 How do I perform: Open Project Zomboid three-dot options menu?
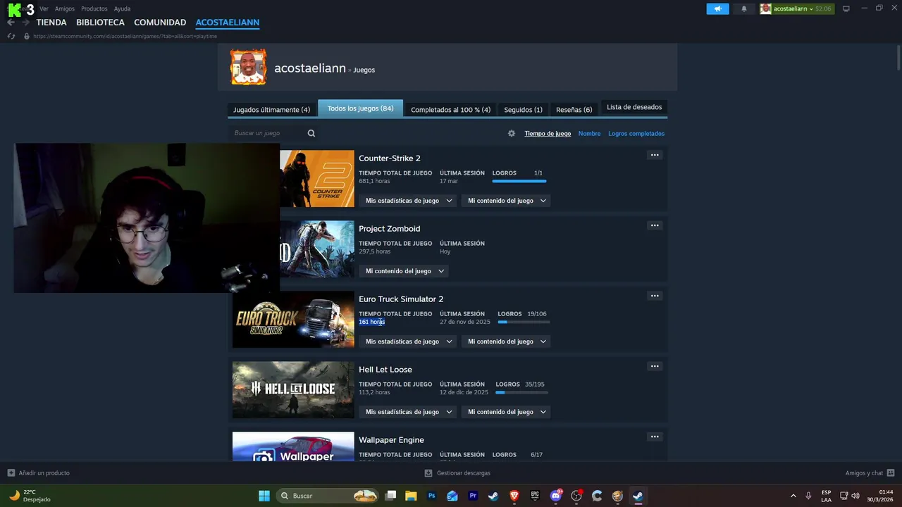pyautogui.click(x=655, y=225)
